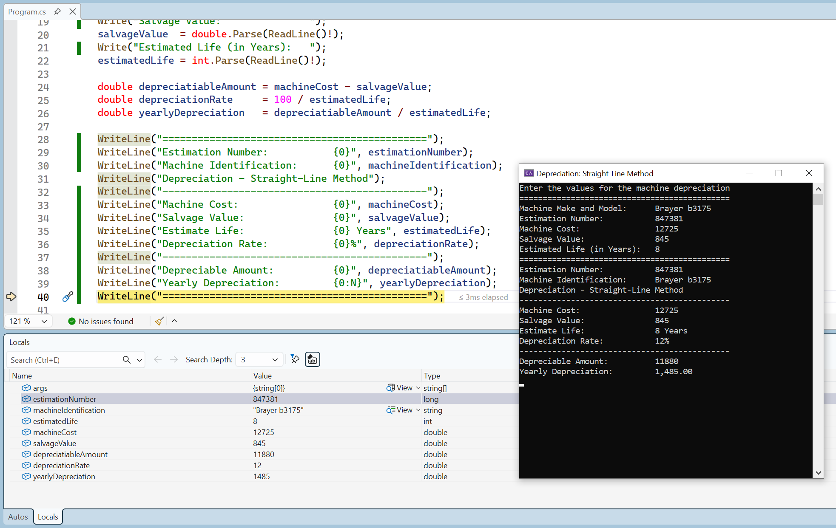The width and height of the screenshot is (836, 528).
Task: Select the depreciationRate variable row
Action: pos(264,465)
